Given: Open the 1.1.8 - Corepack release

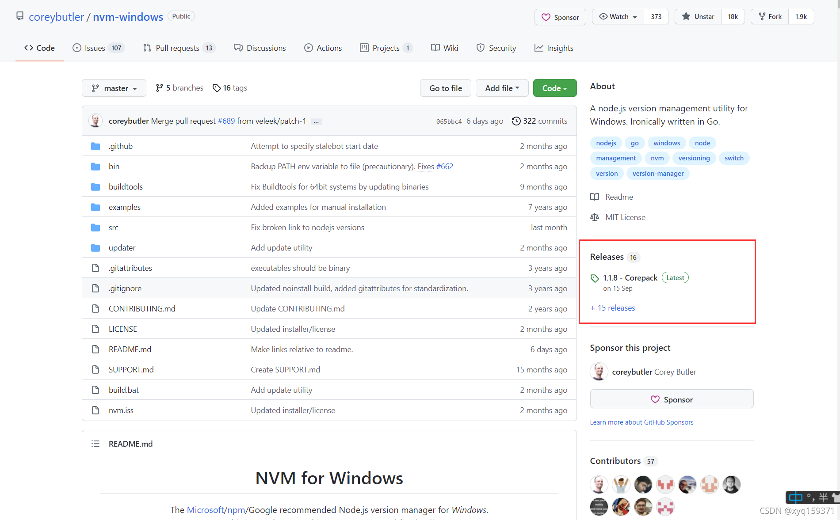Looking at the screenshot, I should [x=630, y=278].
